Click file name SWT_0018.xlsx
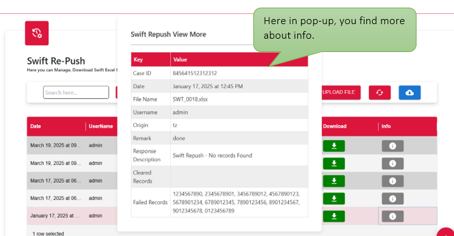Image resolution: width=454 pixels, height=236 pixels. point(190,99)
